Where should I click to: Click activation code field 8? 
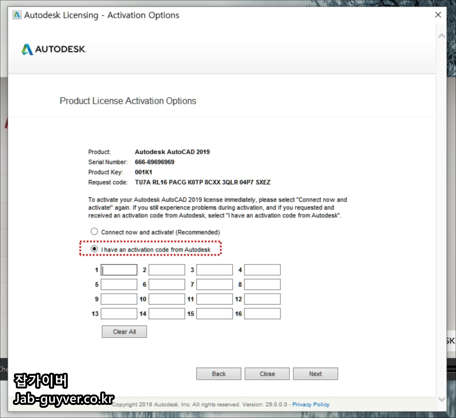click(x=262, y=284)
